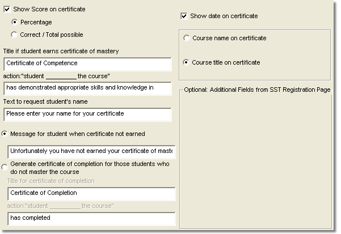Click Please enter your name text field
Image resolution: width=341 pixels, height=234 pixels.
(87, 114)
